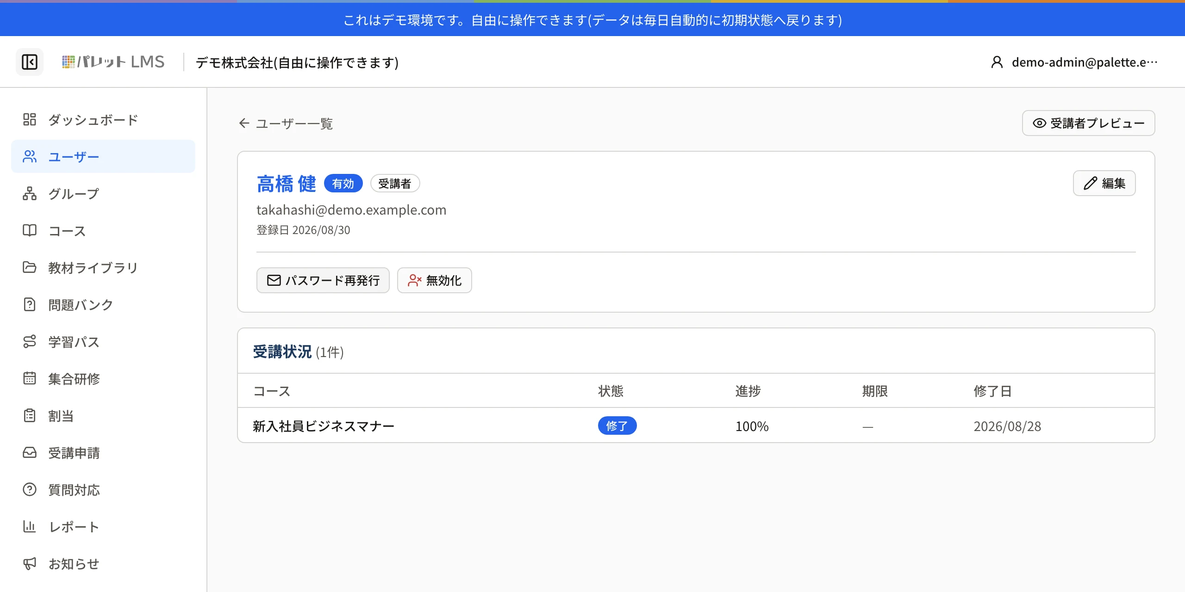Click the お知らせ megaphone icon
Image resolution: width=1185 pixels, height=592 pixels.
[x=30, y=563]
